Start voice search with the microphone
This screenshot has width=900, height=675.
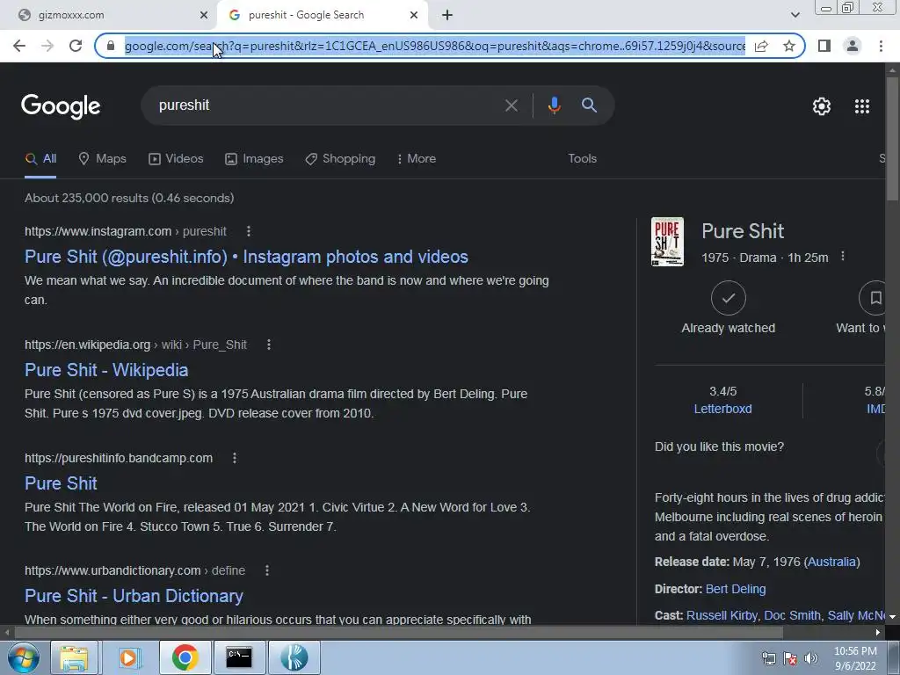coord(554,105)
